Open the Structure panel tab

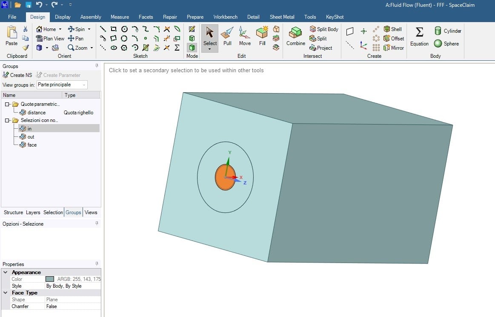point(13,212)
